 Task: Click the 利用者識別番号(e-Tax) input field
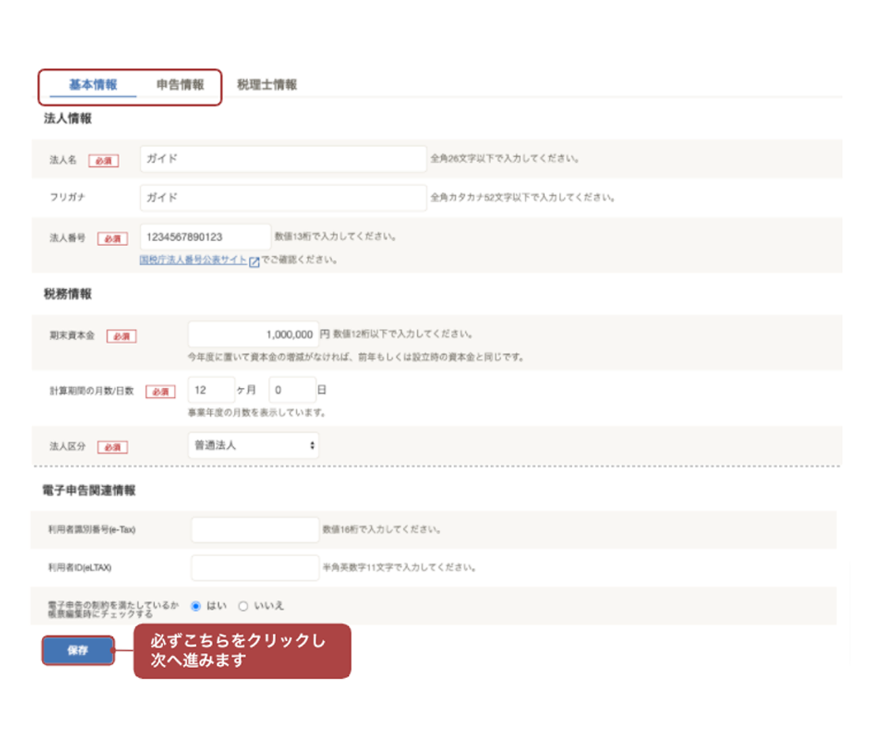(x=255, y=530)
